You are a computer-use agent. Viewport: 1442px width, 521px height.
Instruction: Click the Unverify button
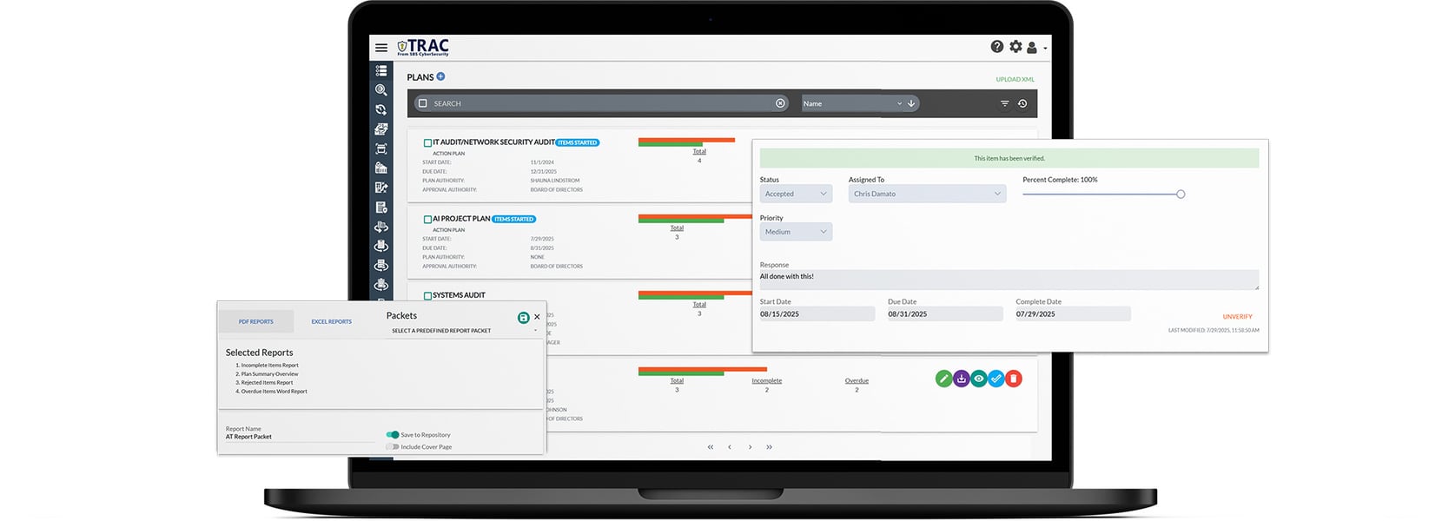pyautogui.click(x=1237, y=317)
